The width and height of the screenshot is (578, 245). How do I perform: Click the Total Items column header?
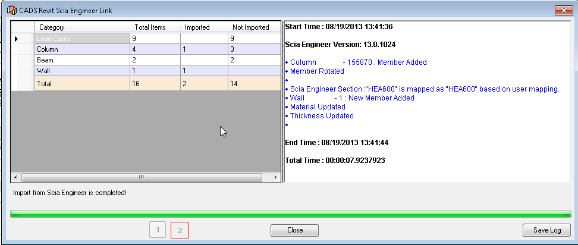click(155, 27)
